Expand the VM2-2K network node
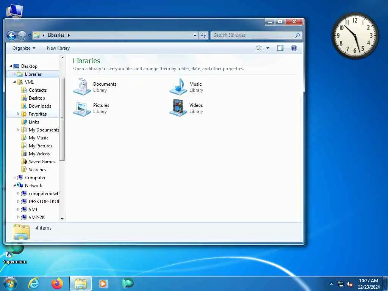Image resolution: width=388 pixels, height=291 pixels. [x=18, y=217]
